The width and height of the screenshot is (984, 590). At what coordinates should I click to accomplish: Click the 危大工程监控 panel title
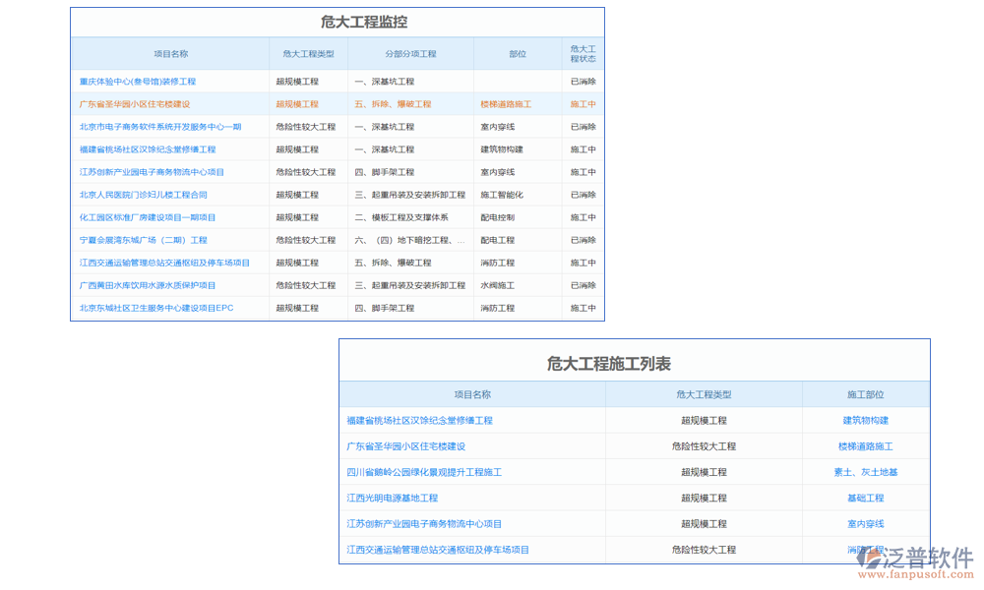coord(365,21)
